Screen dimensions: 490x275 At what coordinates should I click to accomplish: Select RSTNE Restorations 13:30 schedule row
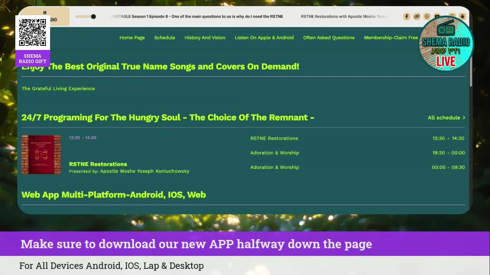(358, 138)
